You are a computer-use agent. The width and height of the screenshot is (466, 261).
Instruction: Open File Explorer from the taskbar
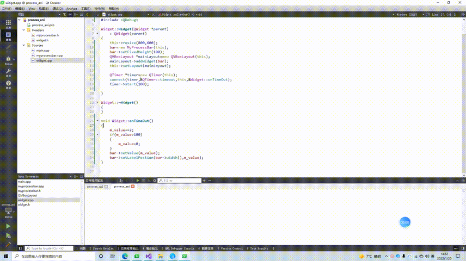(x=161, y=256)
